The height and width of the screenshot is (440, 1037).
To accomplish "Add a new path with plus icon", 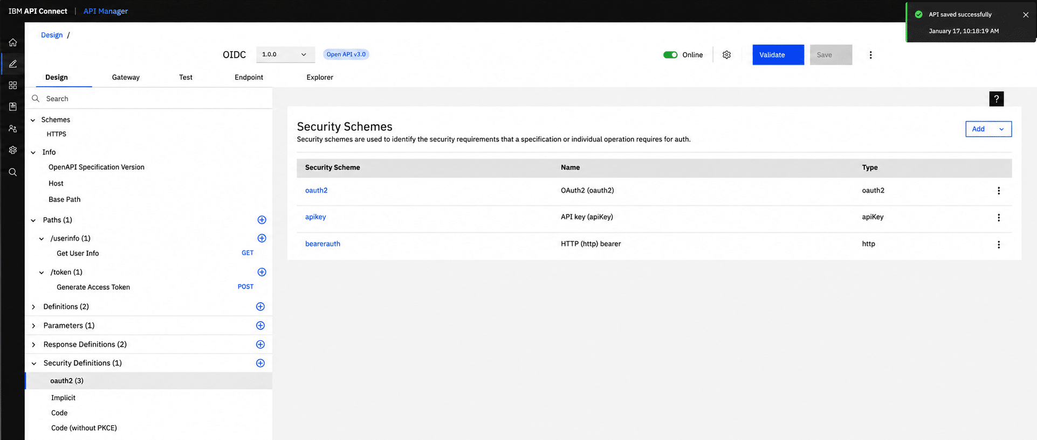I will [x=262, y=220].
